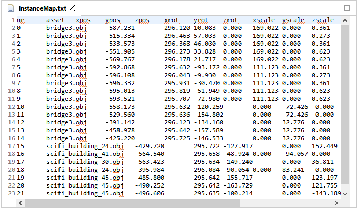Click scifi_building_30.obj text

coord(85,162)
